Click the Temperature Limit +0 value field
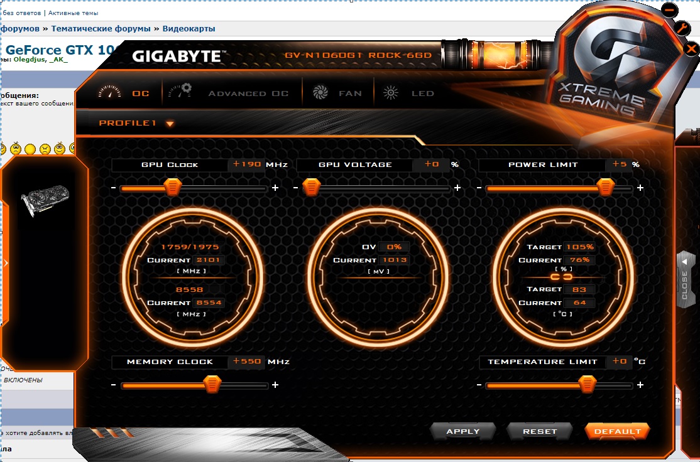 (619, 361)
